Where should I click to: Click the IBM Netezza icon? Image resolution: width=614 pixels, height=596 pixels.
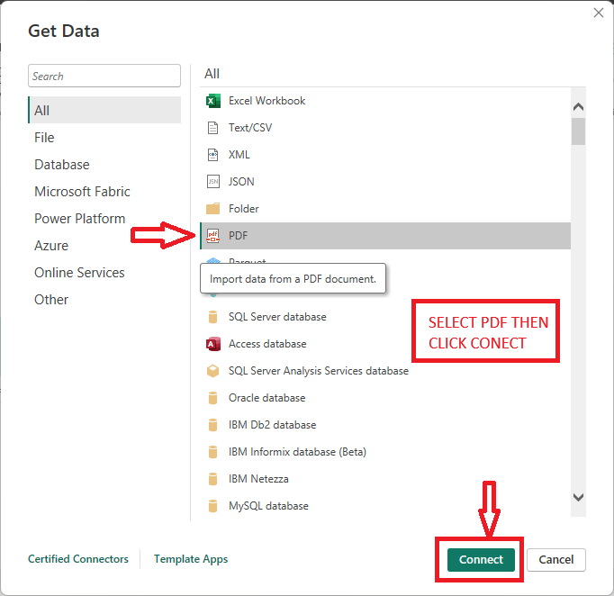pyautogui.click(x=213, y=479)
